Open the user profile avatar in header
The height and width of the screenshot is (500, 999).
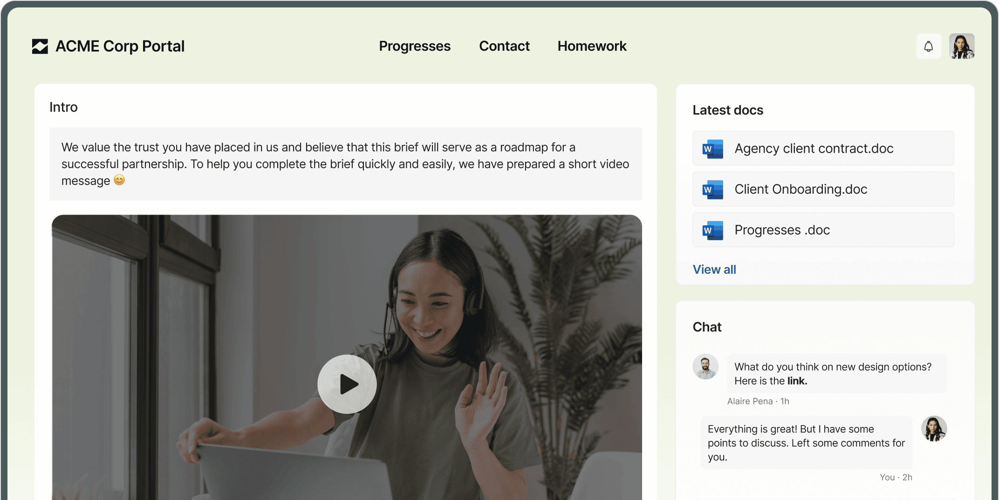tap(961, 46)
